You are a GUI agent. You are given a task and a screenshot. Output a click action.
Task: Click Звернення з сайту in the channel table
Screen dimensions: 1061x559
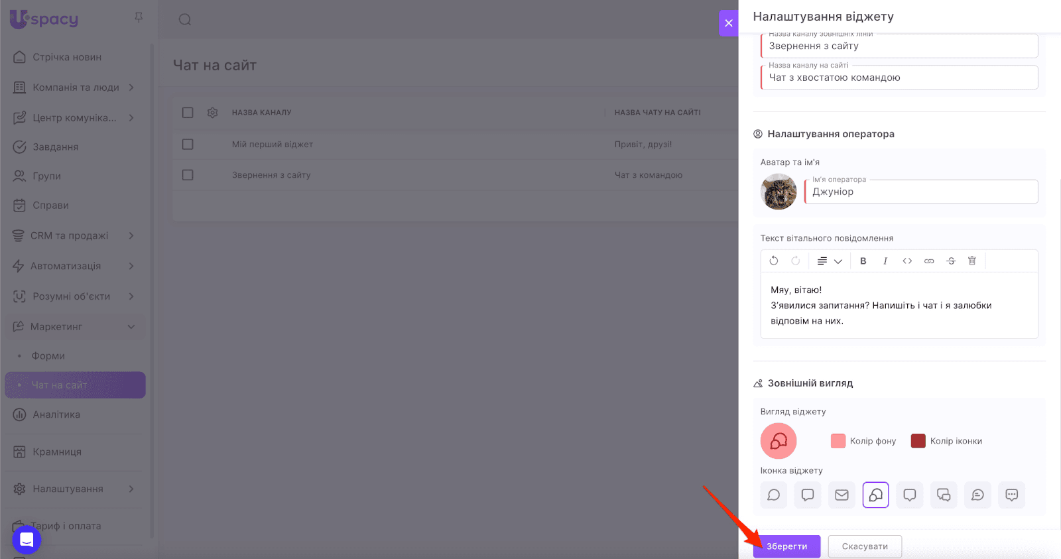tap(271, 175)
